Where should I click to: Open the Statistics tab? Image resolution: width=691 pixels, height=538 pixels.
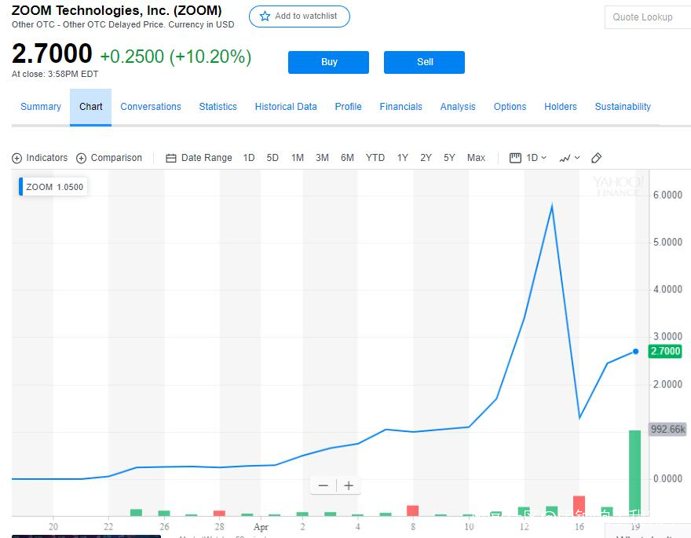(218, 107)
